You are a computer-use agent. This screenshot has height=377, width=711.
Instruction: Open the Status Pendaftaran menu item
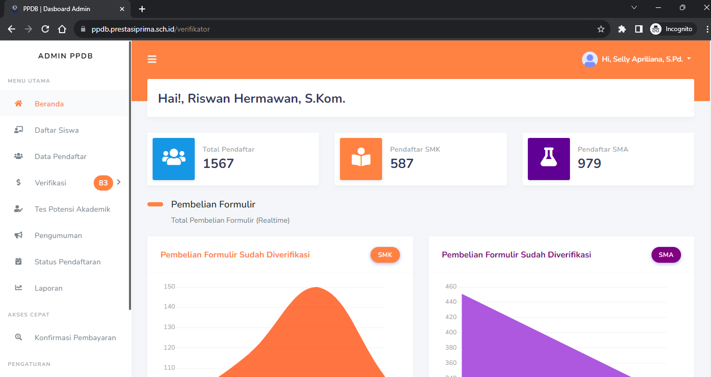pyautogui.click(x=67, y=262)
